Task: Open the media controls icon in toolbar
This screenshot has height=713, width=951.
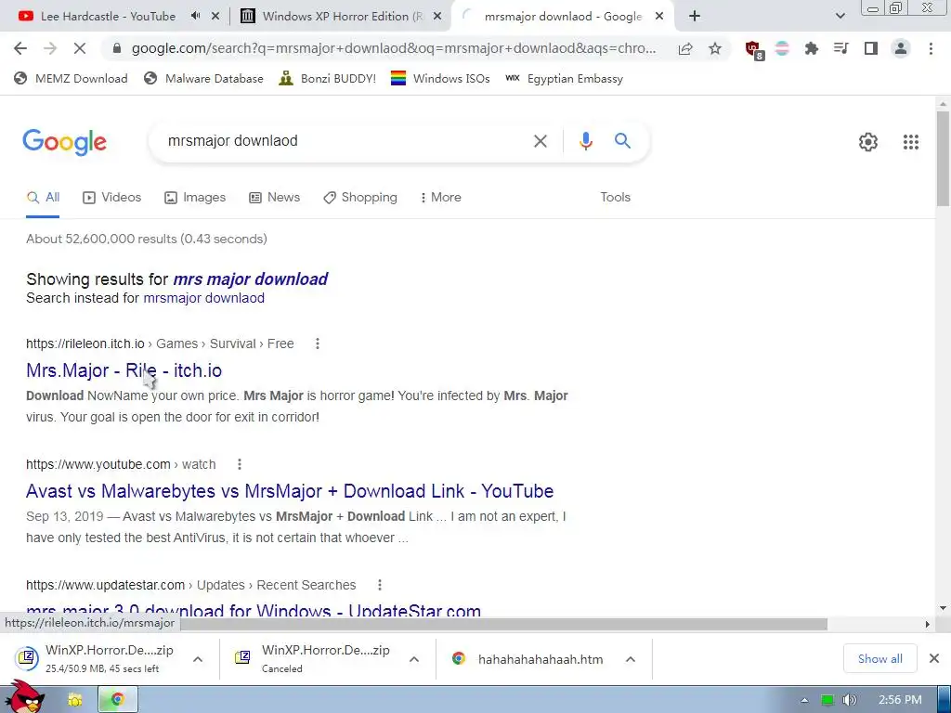Action: click(x=840, y=48)
